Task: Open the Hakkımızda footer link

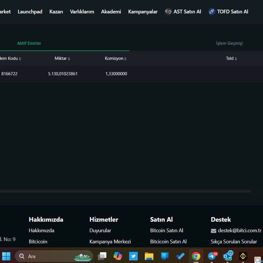Action: (x=41, y=230)
